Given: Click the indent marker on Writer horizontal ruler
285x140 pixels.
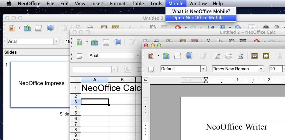Looking at the screenshot, I should click(x=206, y=80).
